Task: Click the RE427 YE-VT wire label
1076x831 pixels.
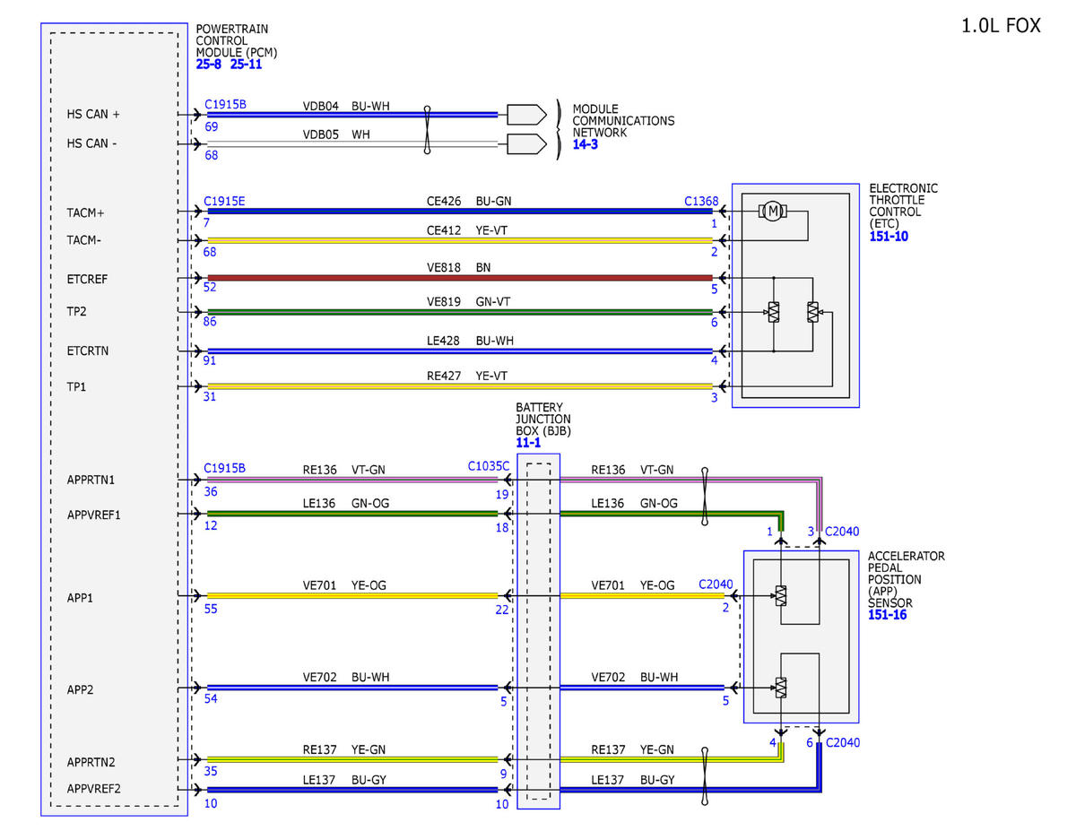Action: coord(468,377)
